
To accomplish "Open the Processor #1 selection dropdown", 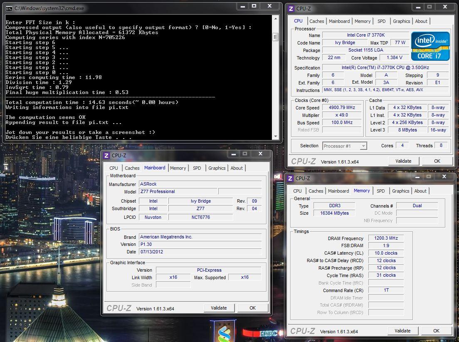I will click(363, 146).
